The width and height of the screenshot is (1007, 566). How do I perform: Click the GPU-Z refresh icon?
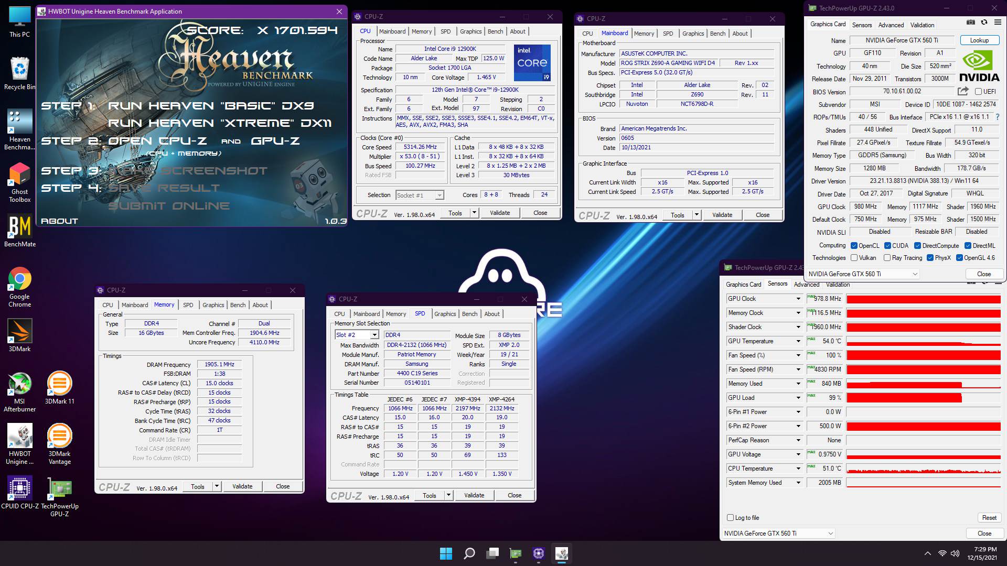pyautogui.click(x=984, y=23)
